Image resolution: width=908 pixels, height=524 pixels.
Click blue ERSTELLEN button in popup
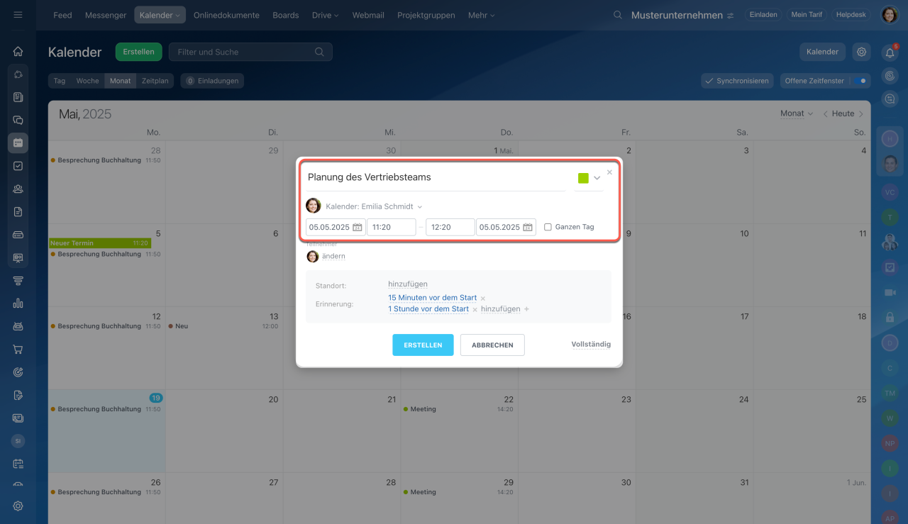pos(423,345)
